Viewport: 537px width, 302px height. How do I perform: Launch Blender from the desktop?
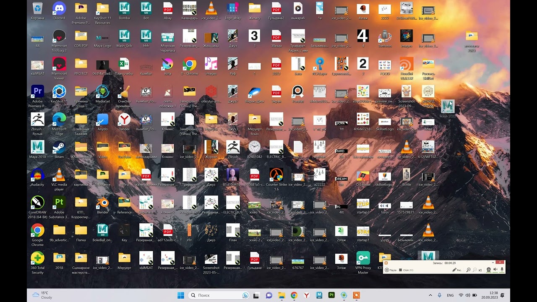102,205
